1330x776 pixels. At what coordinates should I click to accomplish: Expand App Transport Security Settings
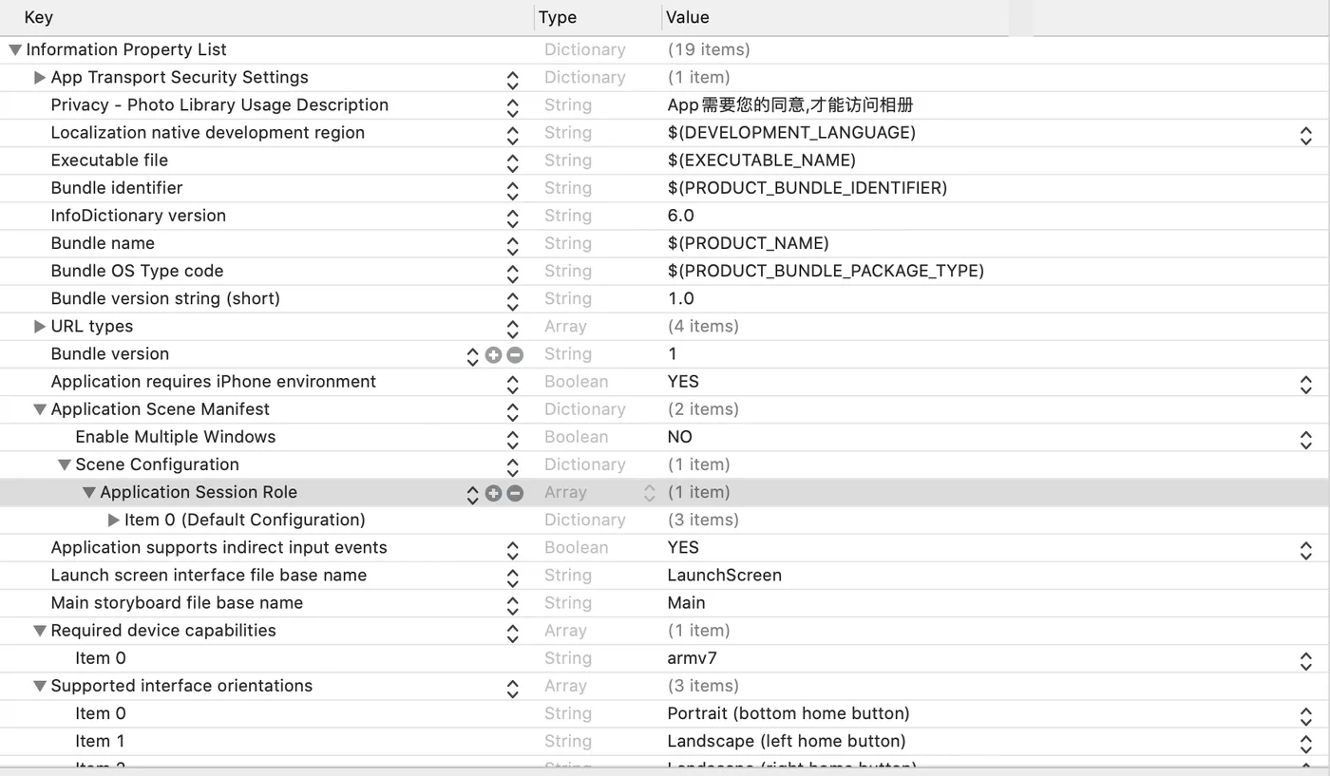40,77
